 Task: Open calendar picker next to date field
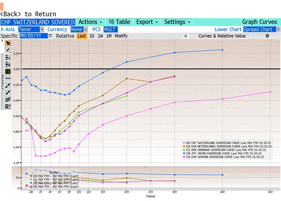coord(50,36)
